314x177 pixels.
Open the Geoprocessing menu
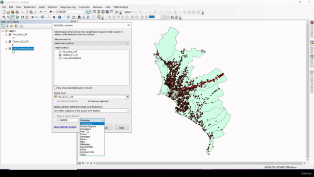pos(68,7)
